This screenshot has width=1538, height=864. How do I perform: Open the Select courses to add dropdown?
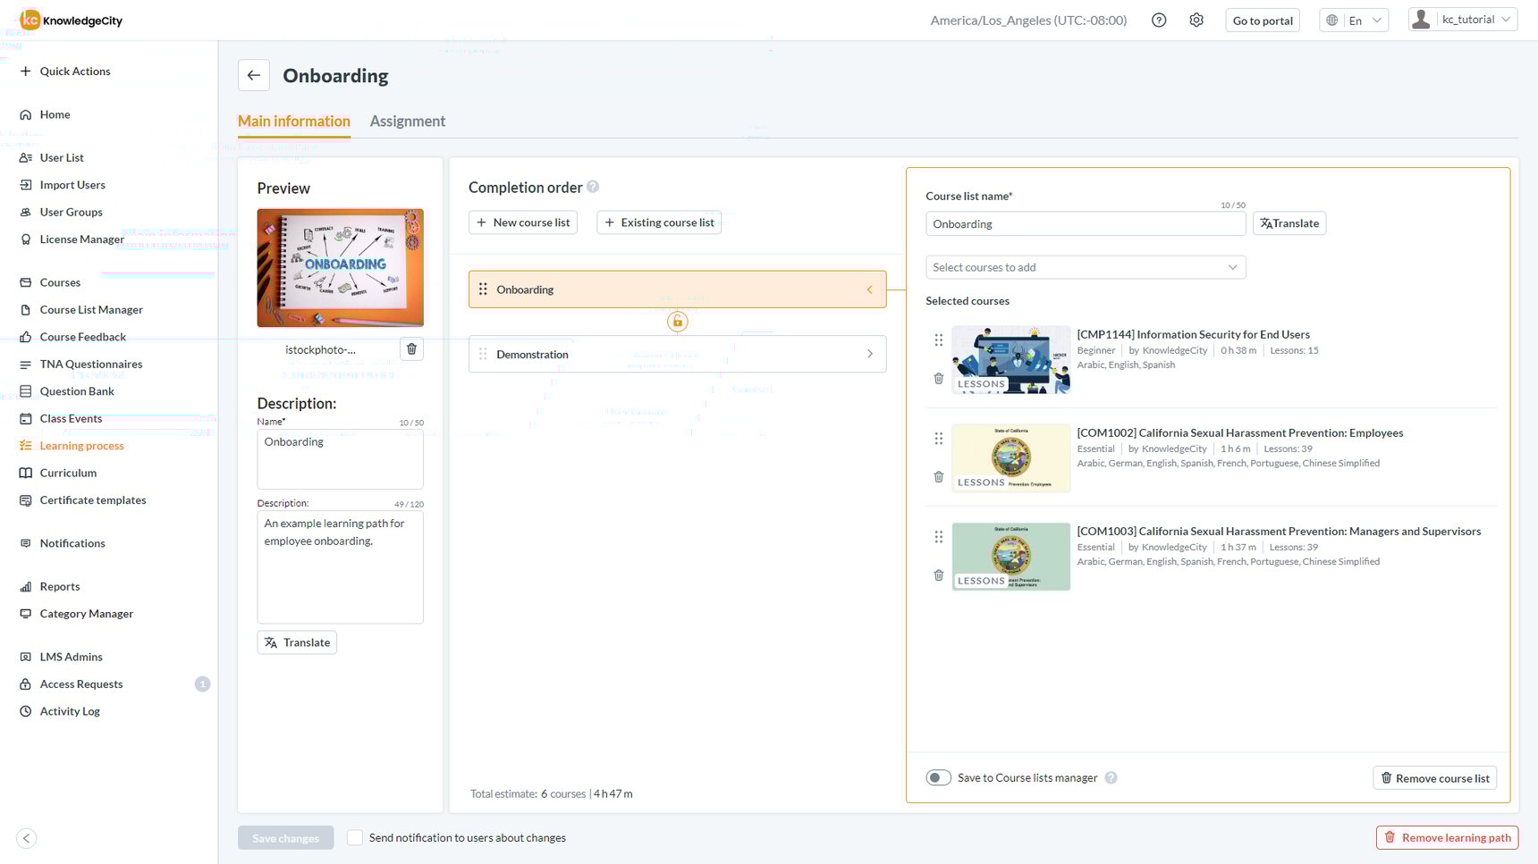[1085, 266]
